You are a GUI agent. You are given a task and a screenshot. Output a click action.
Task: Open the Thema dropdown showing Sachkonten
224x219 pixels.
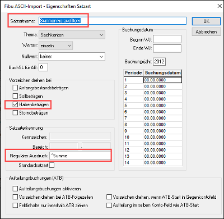(x=72, y=35)
